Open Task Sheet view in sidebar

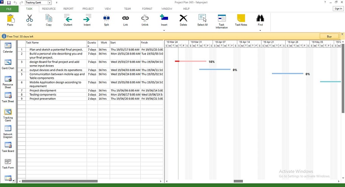point(8,97)
